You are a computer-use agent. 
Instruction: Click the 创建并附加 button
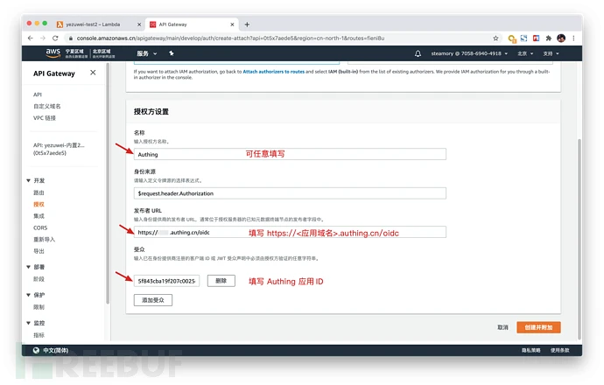538,327
